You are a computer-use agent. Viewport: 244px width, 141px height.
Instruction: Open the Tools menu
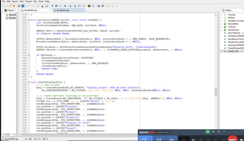41,2
